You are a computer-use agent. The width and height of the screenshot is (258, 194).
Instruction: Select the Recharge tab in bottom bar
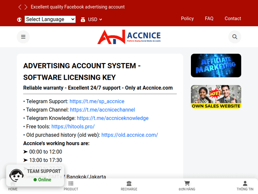129,186
